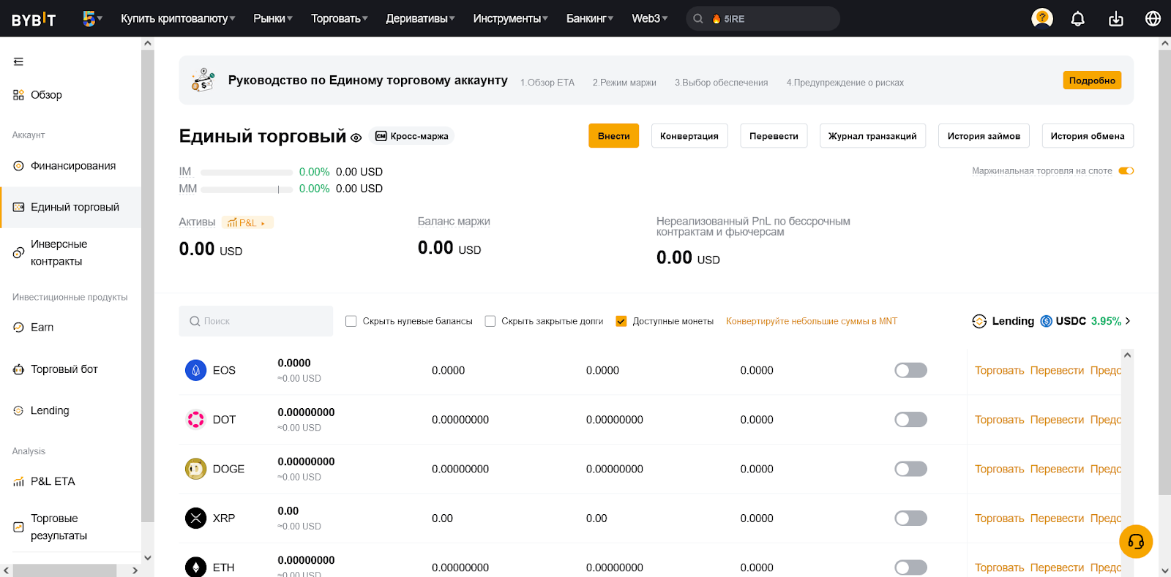The width and height of the screenshot is (1171, 577).
Task: Click the MM margin progress bar
Action: click(x=247, y=189)
